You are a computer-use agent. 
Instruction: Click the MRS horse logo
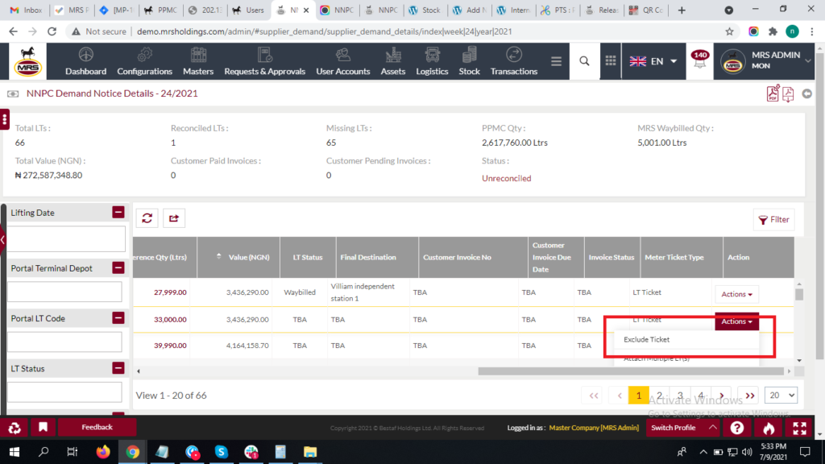pos(28,61)
